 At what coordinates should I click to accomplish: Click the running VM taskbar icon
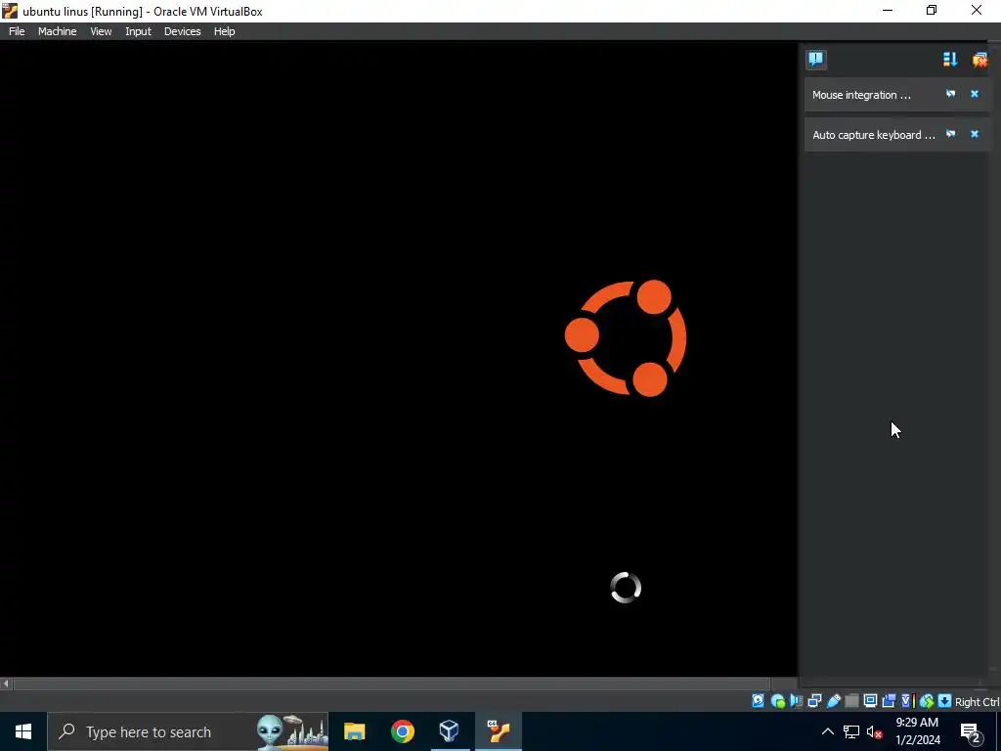point(498,731)
